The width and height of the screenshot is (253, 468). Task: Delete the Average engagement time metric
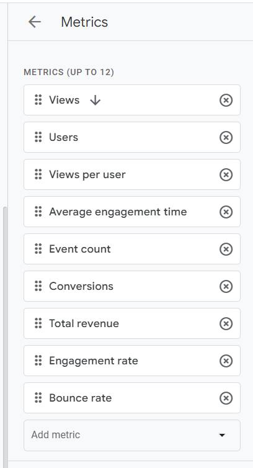pyautogui.click(x=226, y=212)
